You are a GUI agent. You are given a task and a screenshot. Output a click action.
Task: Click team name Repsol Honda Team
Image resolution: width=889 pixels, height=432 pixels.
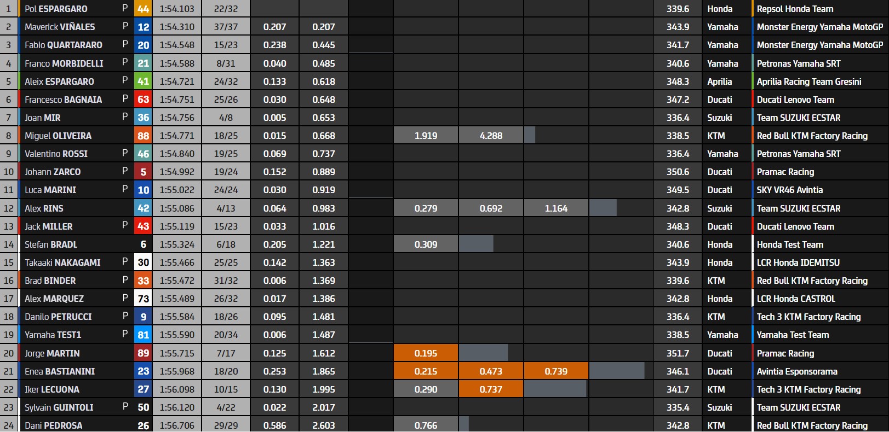(x=795, y=9)
